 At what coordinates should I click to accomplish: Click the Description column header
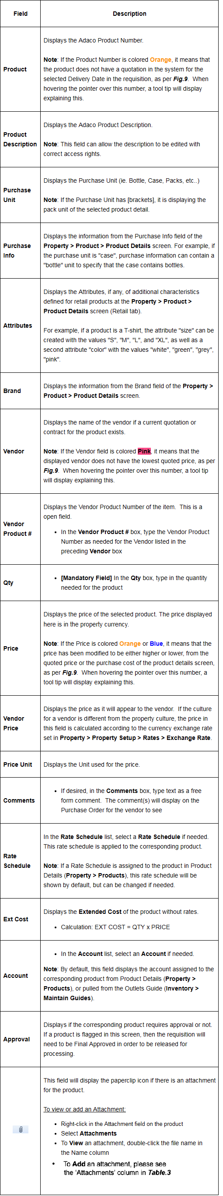pos(129,14)
